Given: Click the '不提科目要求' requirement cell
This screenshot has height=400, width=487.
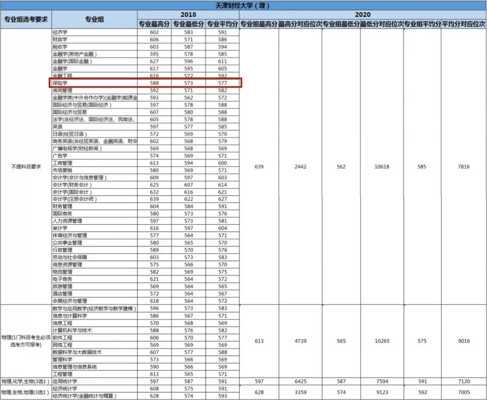Looking at the screenshot, I should pyautogui.click(x=26, y=167).
